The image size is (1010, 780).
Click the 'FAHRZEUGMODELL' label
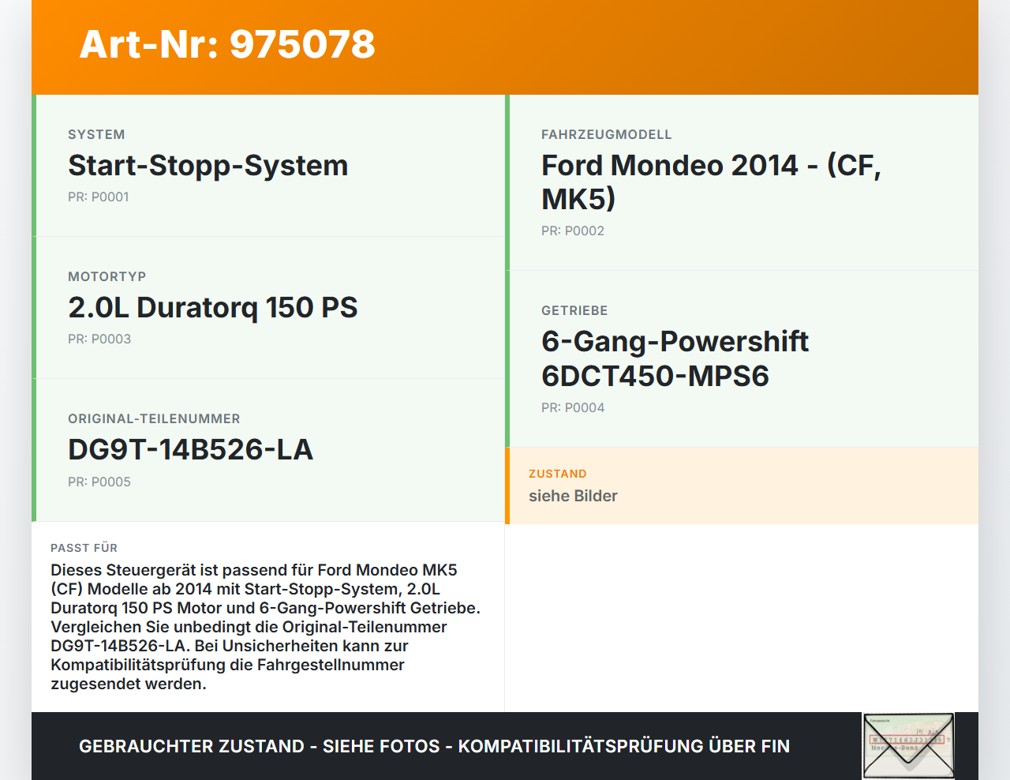coord(607,134)
